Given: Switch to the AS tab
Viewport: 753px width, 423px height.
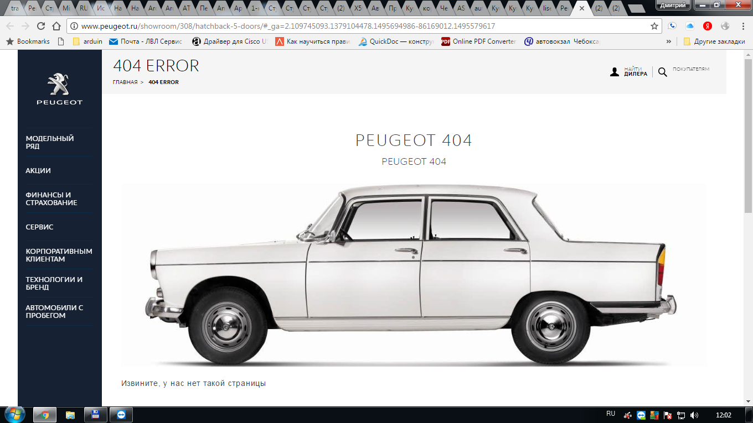Looking at the screenshot, I should coord(461,8).
